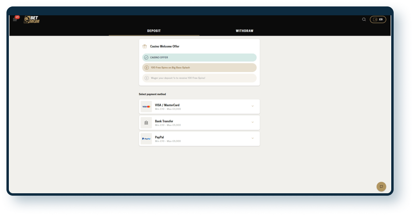This screenshot has width=413, height=215.
Task: Click the VISA MasterCard card logo
Action: (x=146, y=107)
